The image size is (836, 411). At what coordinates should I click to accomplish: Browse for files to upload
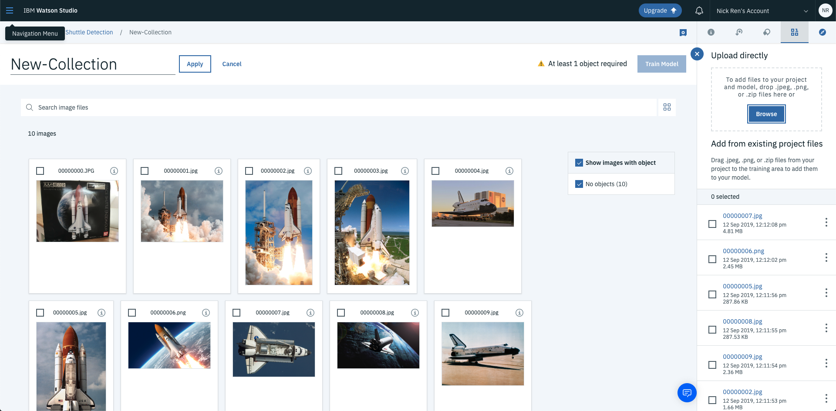tap(766, 114)
